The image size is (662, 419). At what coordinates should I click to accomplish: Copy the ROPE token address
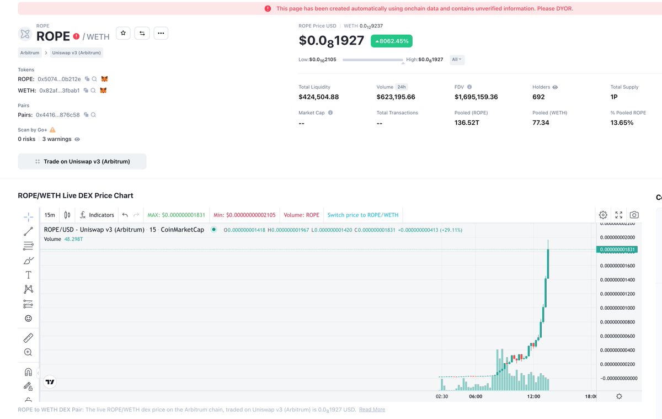click(x=87, y=79)
